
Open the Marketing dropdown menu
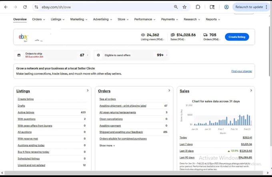(x=79, y=19)
